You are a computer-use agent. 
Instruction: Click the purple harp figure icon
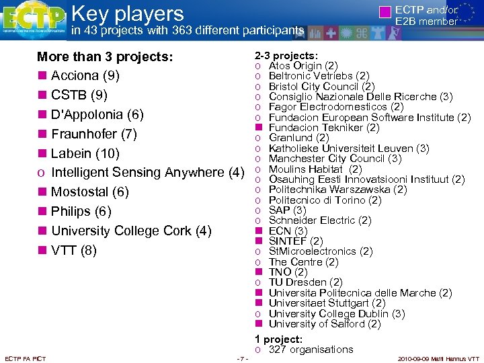(393, 34)
